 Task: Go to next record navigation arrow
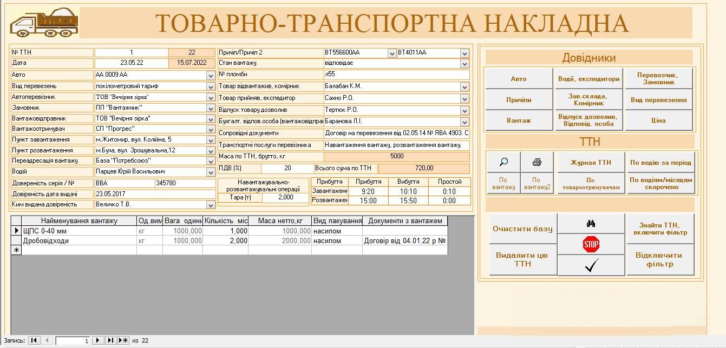tap(98, 340)
